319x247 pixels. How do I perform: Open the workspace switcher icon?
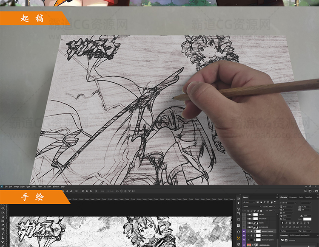(x=310, y=191)
